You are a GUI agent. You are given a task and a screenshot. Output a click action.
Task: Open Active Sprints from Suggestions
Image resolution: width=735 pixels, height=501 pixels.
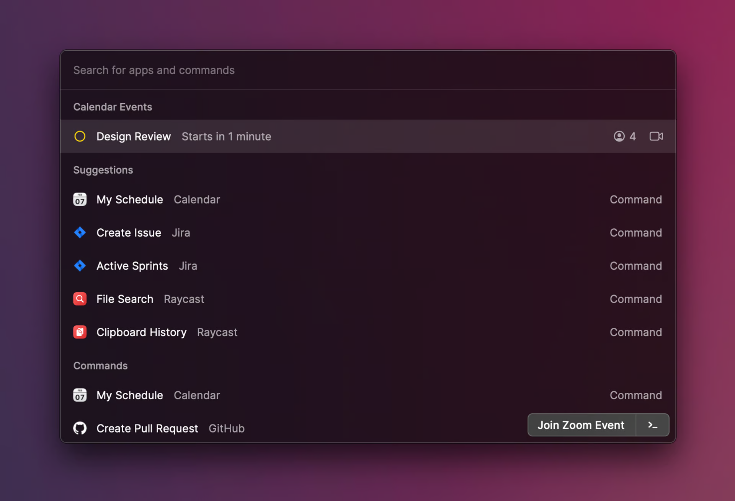coord(368,266)
